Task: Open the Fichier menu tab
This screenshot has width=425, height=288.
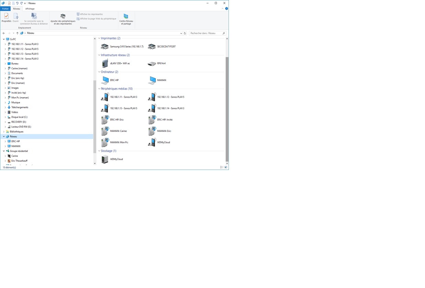Action: click(6, 9)
